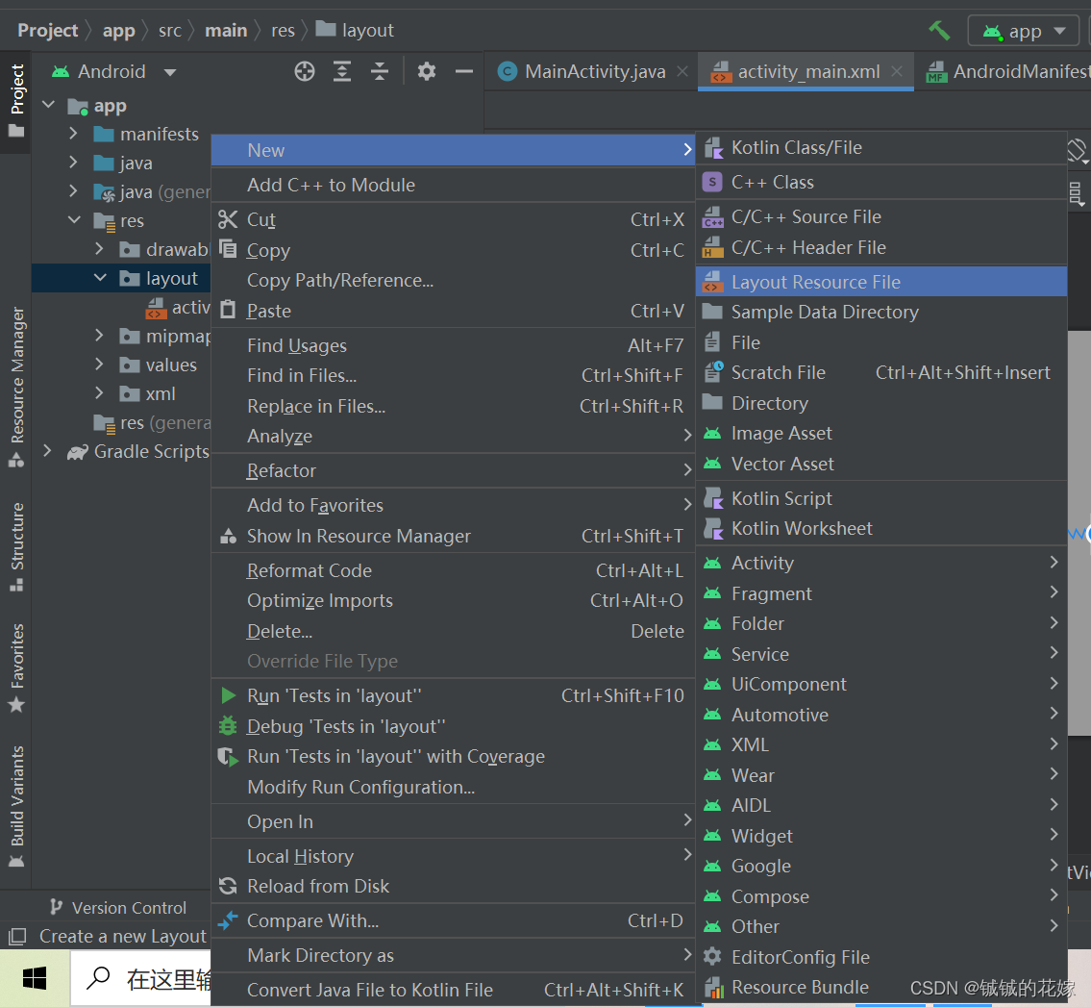Expand the XML submenu

[x=880, y=744]
